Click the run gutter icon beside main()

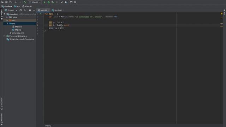(40, 14)
